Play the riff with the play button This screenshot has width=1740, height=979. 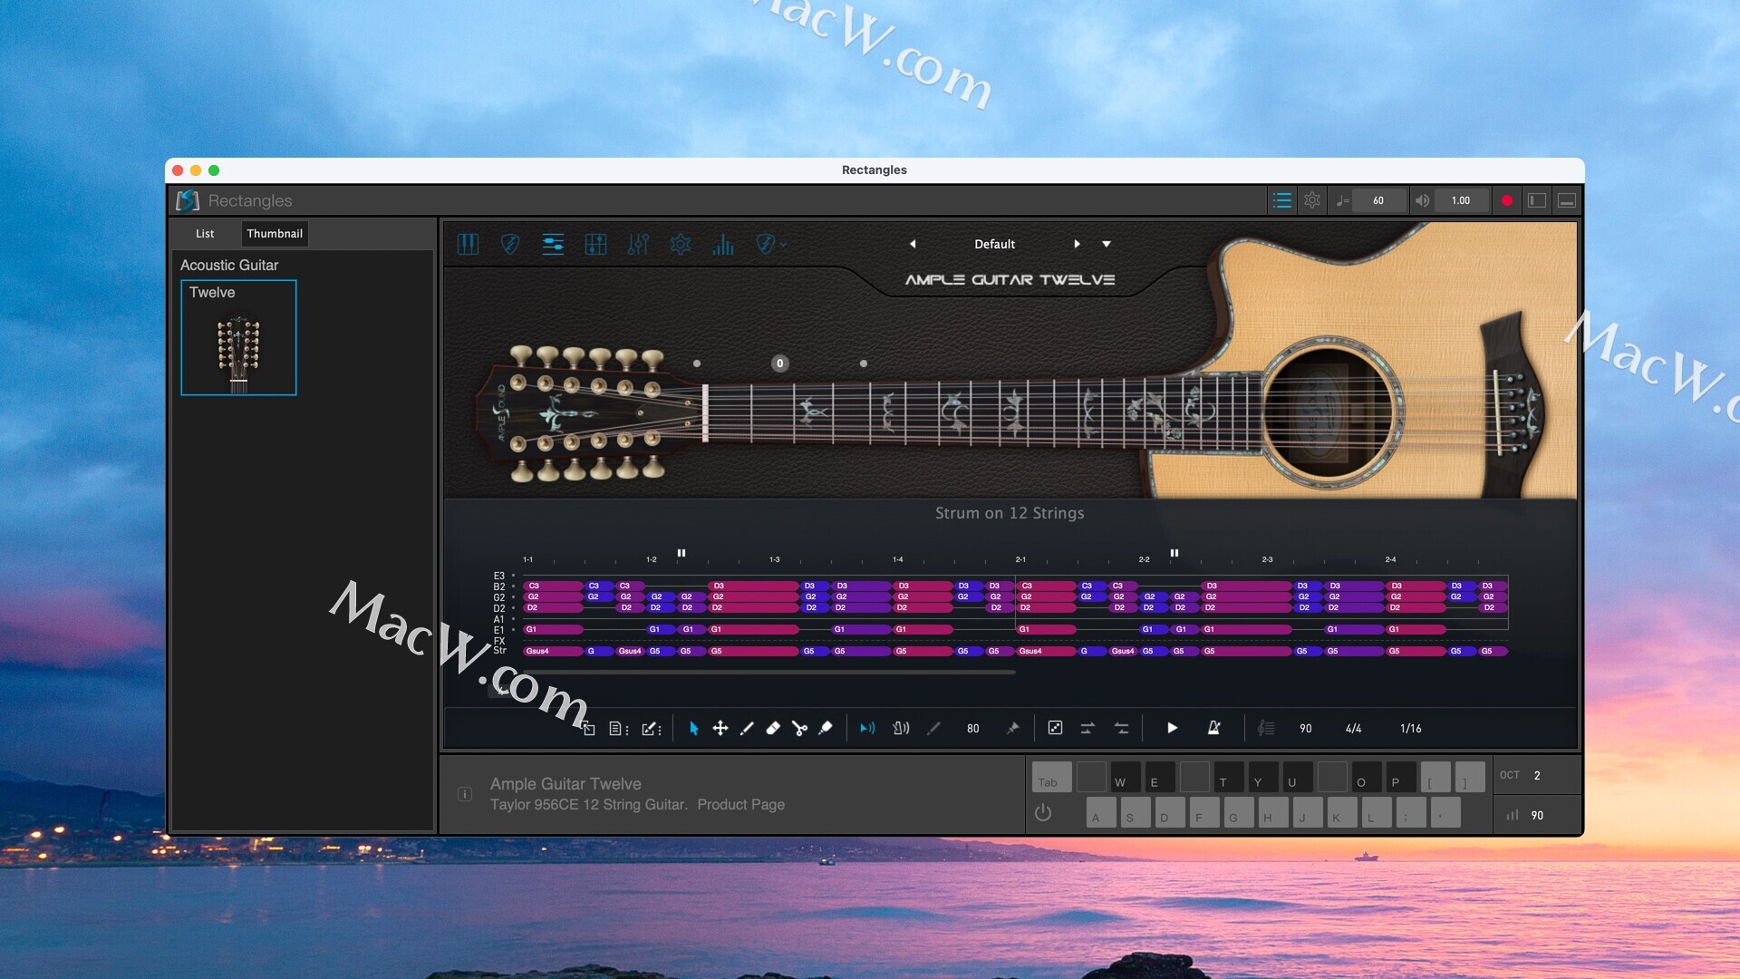click(x=1172, y=728)
